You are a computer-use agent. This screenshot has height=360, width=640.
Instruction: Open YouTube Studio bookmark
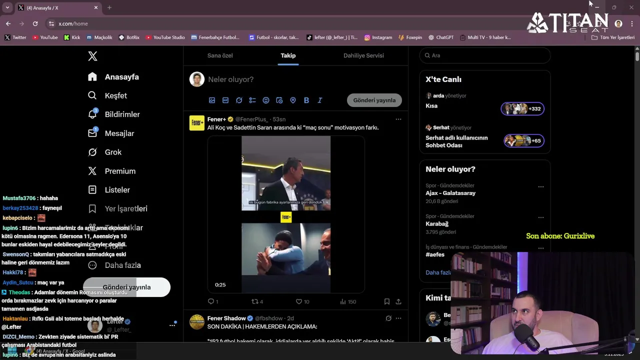pos(165,37)
